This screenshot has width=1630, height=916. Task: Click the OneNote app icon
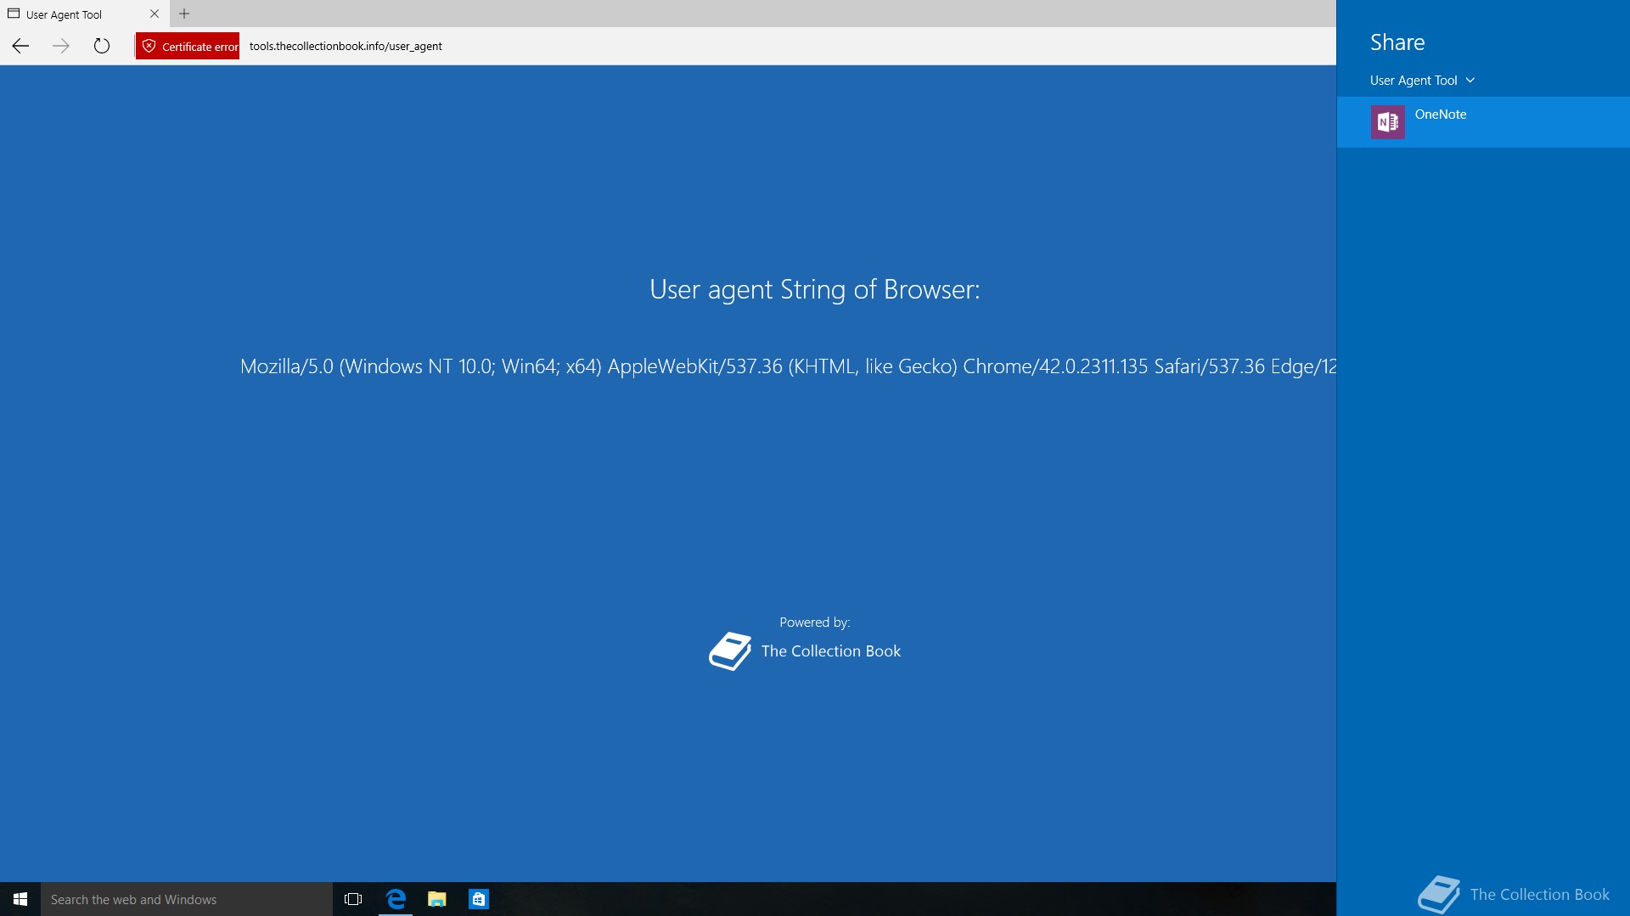click(1387, 122)
